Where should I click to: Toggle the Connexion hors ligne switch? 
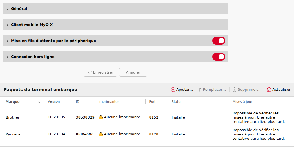tap(219, 57)
